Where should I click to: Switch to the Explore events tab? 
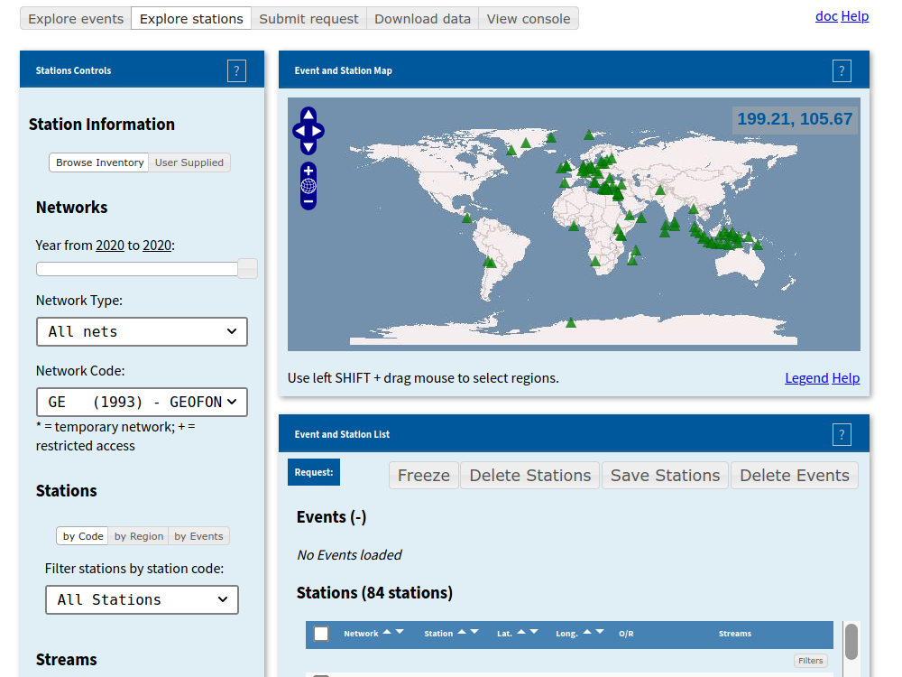coord(76,19)
